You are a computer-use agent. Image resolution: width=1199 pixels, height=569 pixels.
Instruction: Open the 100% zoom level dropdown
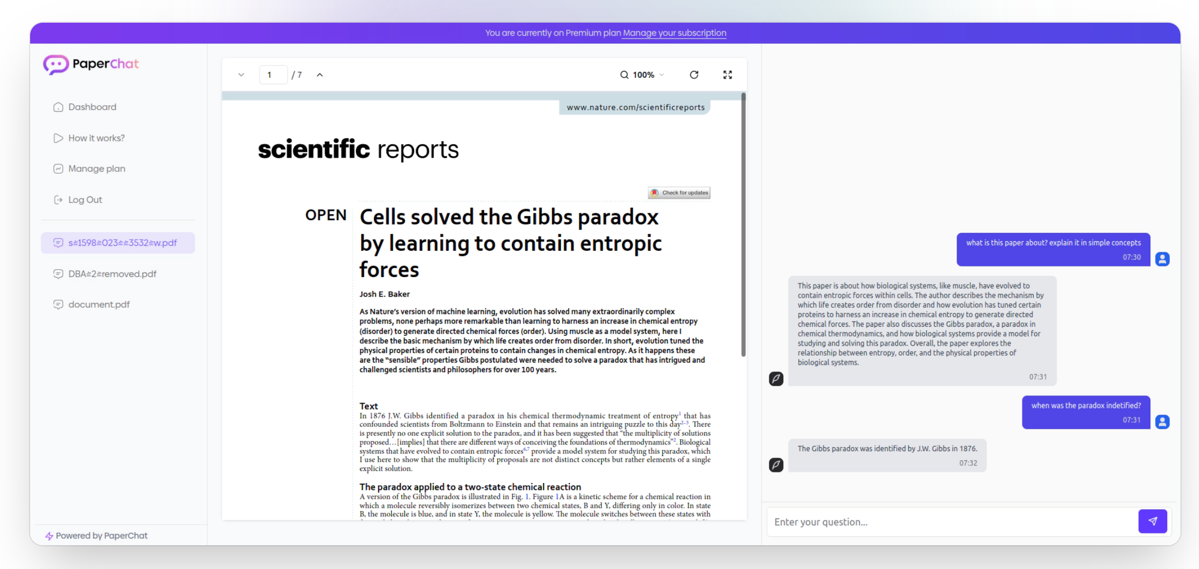[x=648, y=75]
